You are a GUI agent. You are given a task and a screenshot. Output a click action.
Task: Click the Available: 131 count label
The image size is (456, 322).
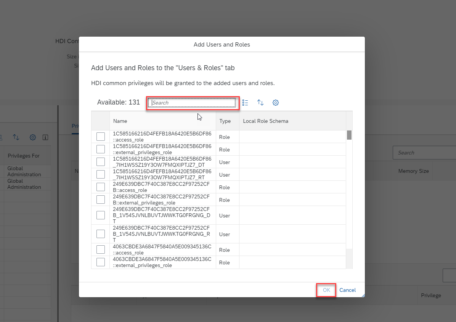point(118,102)
